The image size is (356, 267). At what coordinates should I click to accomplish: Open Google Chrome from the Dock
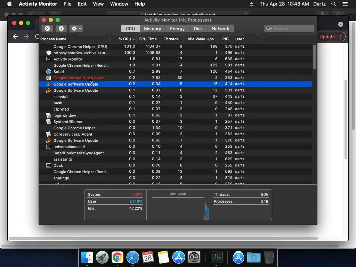click(118, 257)
